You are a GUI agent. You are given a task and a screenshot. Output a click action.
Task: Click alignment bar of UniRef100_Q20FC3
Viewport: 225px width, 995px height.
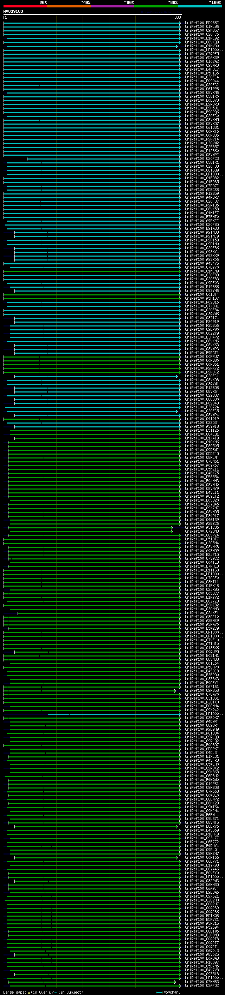(x=104, y=159)
